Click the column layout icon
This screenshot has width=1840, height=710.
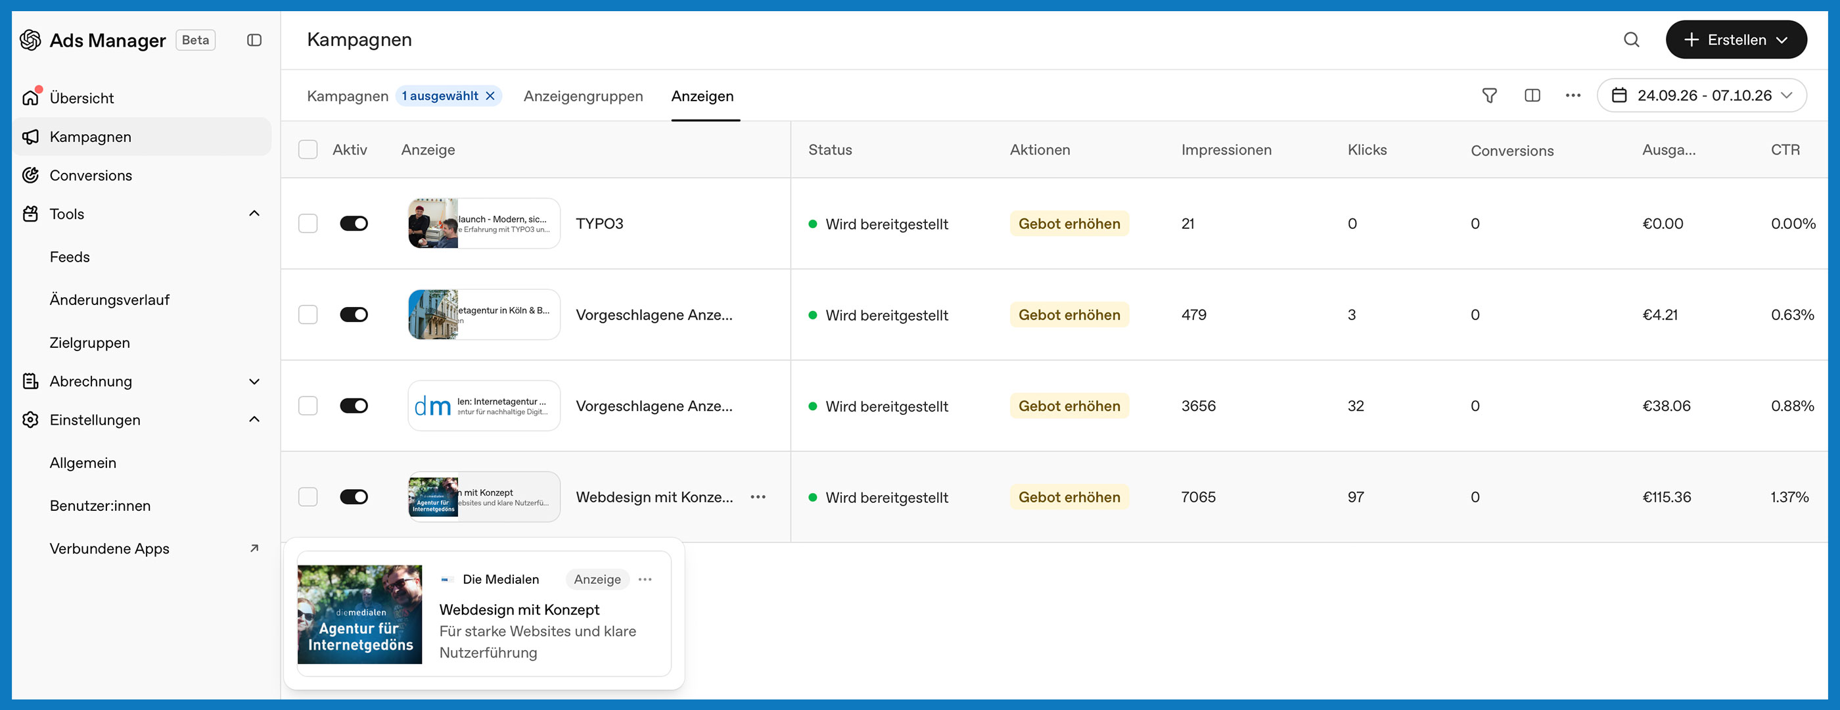coord(1532,96)
